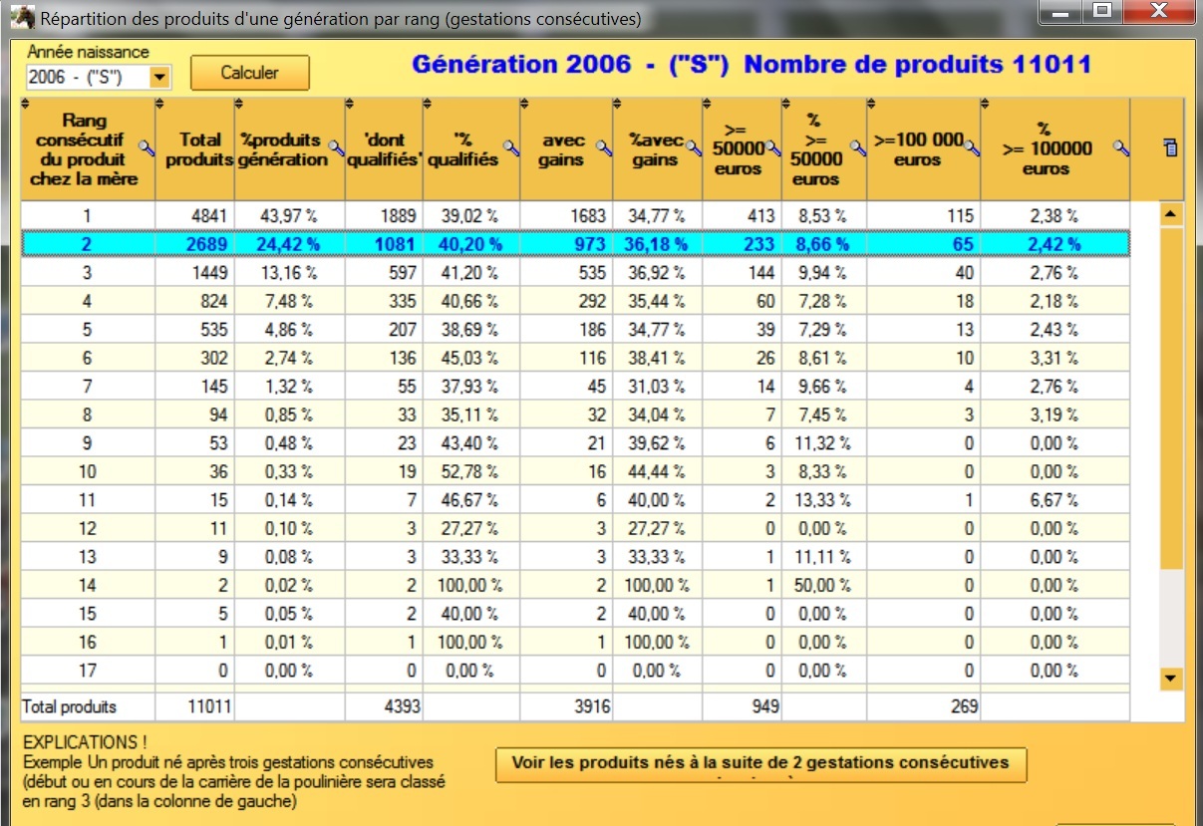Select the cell showing 52,78 %

coord(471,471)
